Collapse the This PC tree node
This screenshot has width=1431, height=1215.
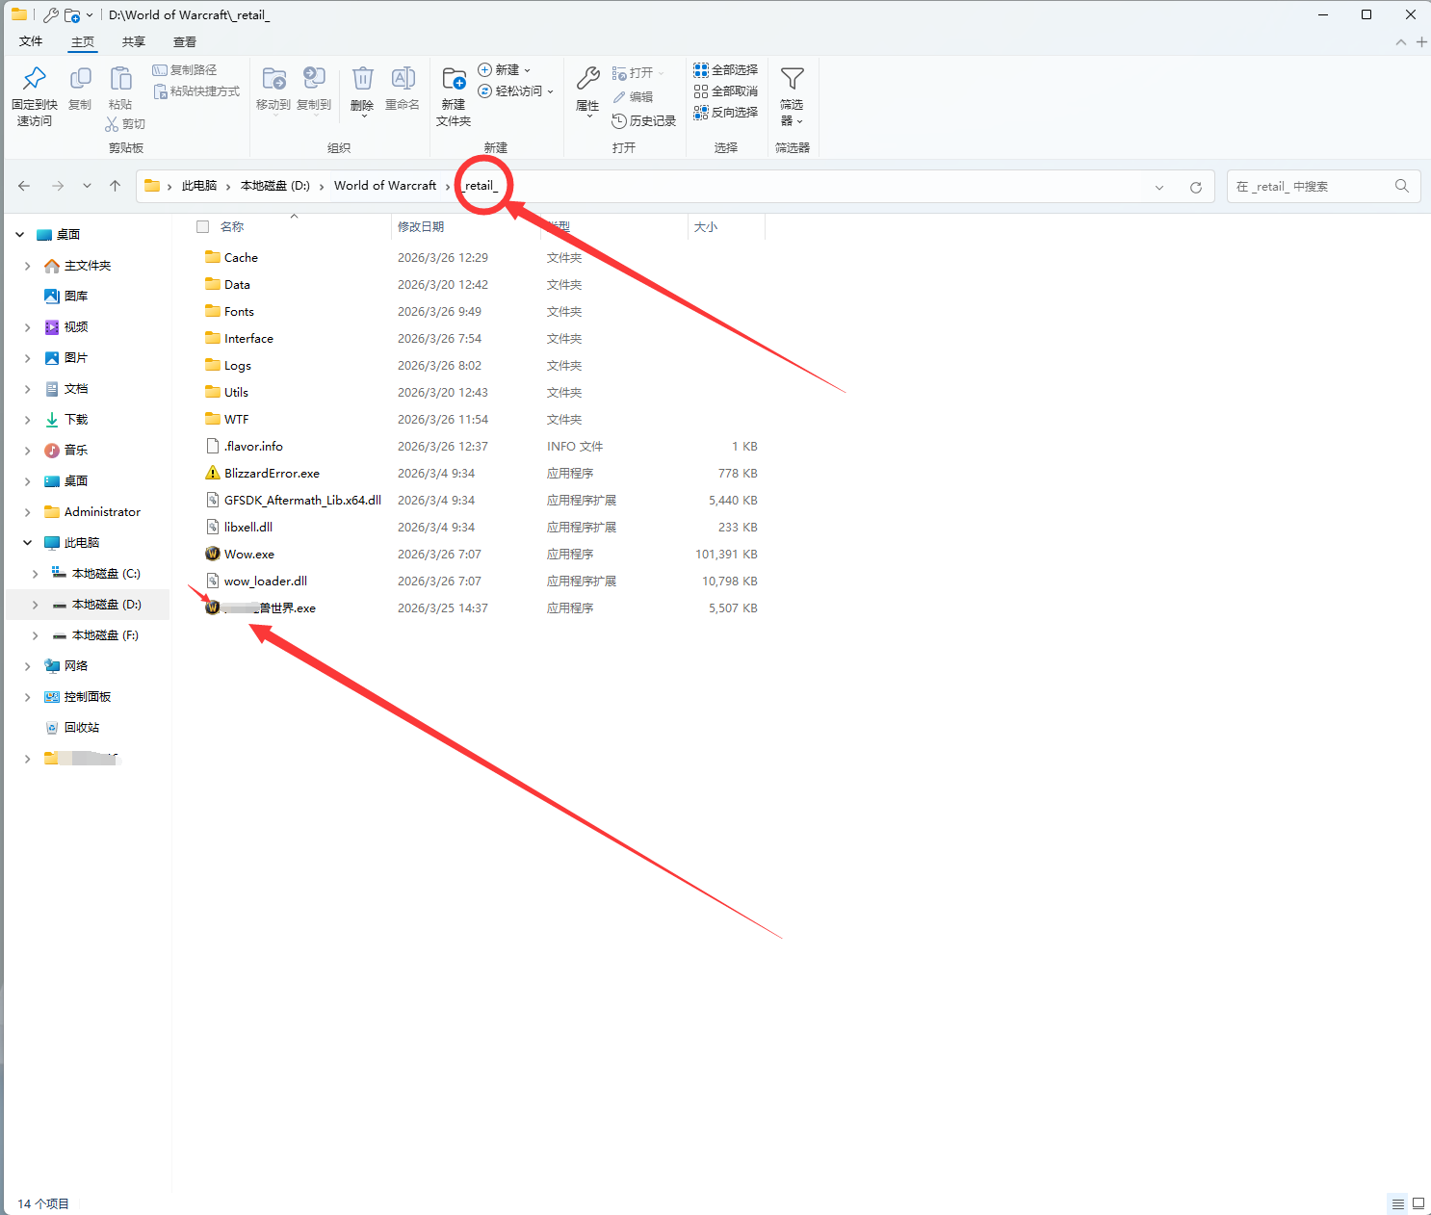tap(27, 543)
